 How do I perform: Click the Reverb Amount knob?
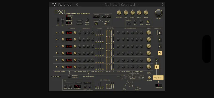pyautogui.click(x=148, y=22)
